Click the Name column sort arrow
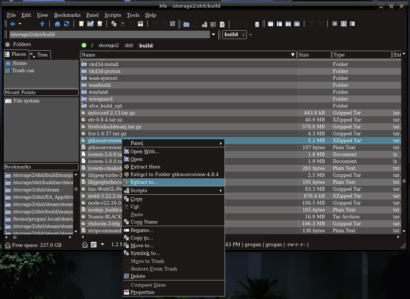Screen dimensions: 410x299 [x=293, y=55]
